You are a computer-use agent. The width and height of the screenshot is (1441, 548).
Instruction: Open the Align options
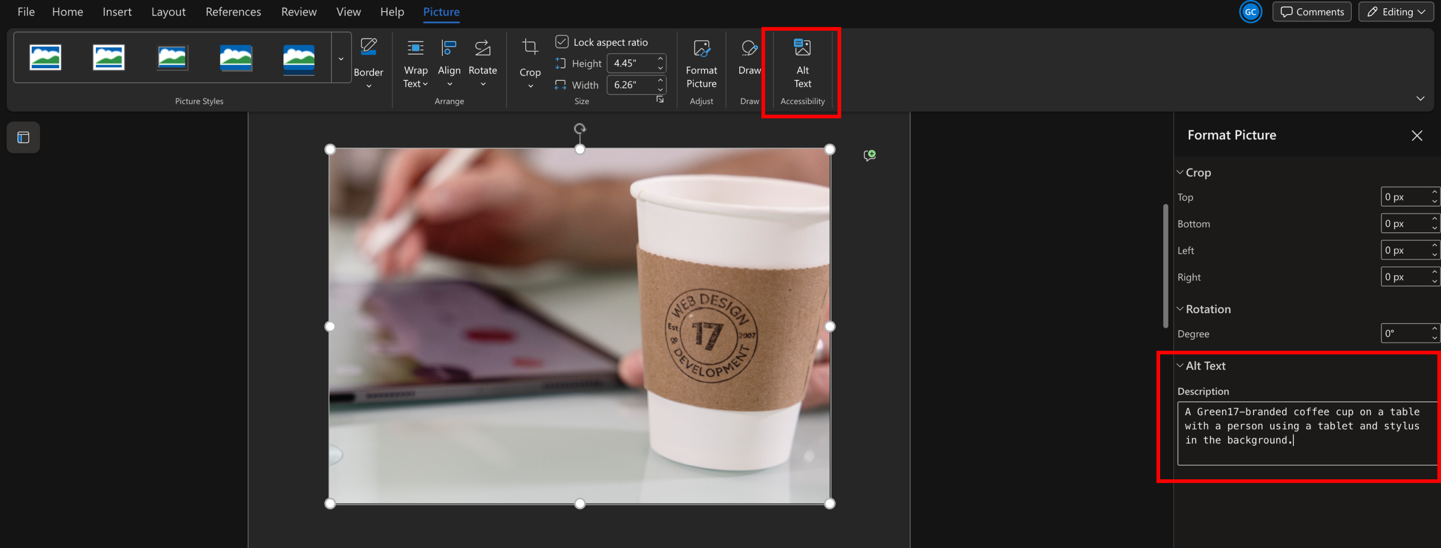click(x=449, y=62)
